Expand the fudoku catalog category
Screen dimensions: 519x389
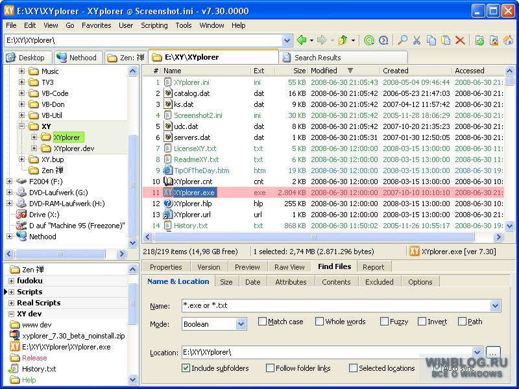click(11, 281)
